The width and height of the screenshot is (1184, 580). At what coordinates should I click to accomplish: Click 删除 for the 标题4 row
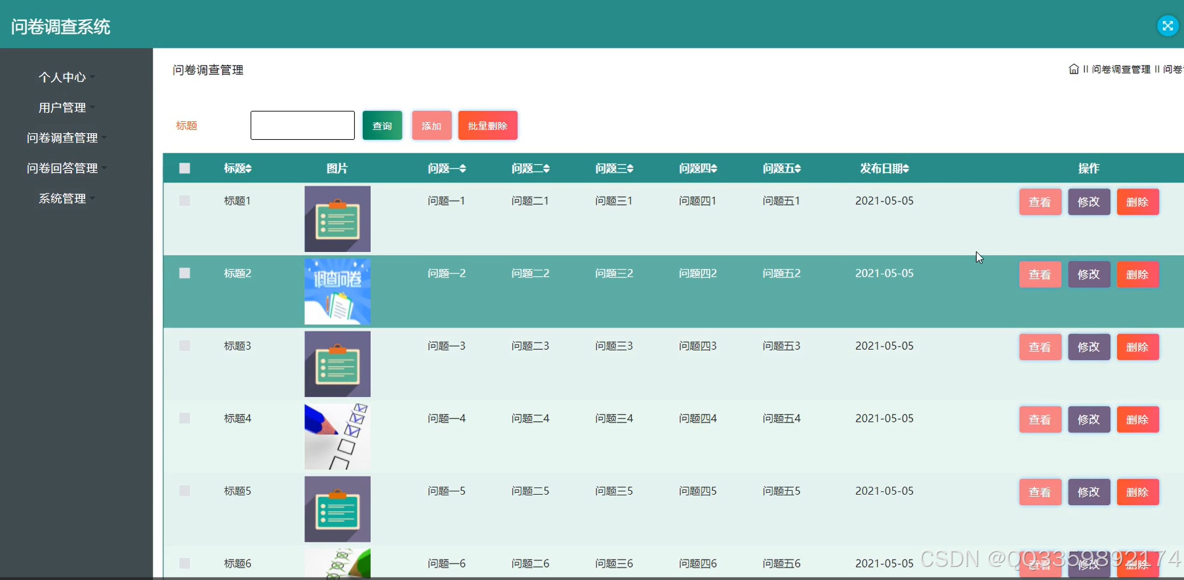[x=1137, y=419]
